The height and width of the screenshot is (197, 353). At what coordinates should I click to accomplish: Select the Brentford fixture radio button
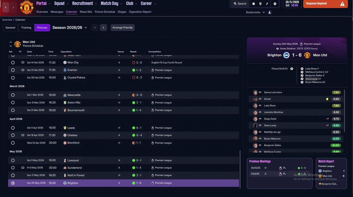[13, 143]
